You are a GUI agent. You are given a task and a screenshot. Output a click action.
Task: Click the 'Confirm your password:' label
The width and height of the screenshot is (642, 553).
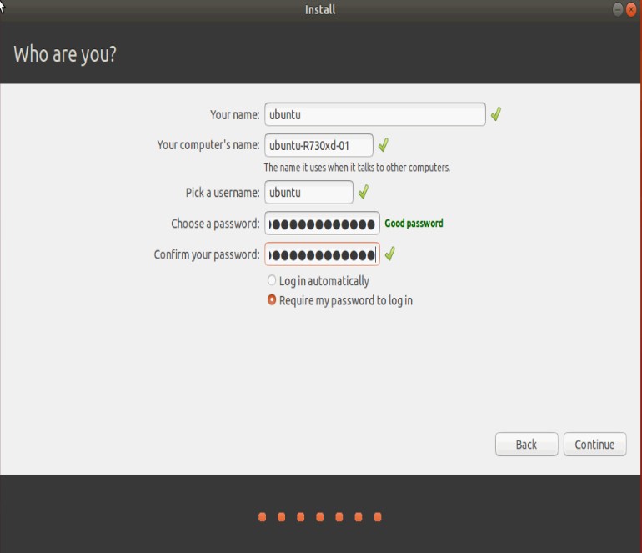coord(207,254)
